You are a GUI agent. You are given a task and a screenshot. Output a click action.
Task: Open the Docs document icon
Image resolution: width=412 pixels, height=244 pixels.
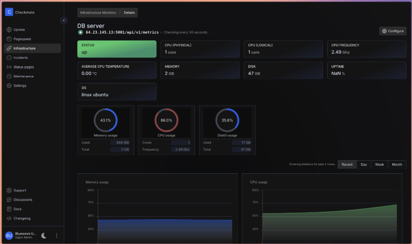coord(9,209)
